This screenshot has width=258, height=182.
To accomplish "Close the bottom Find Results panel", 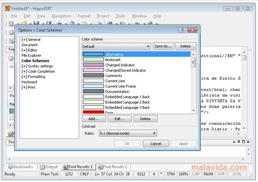I will (248, 142).
